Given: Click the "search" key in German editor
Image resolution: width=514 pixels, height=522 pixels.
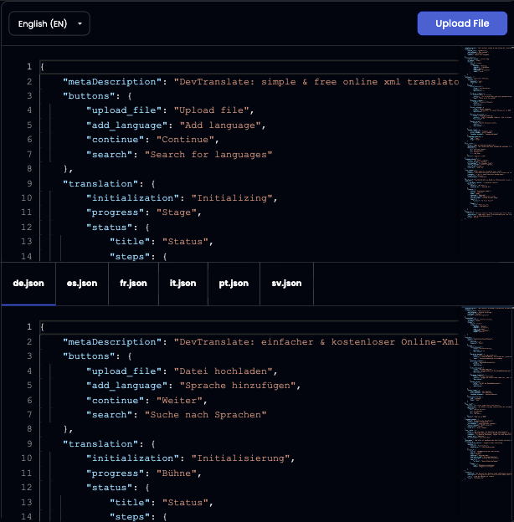Looking at the screenshot, I should 110,415.
